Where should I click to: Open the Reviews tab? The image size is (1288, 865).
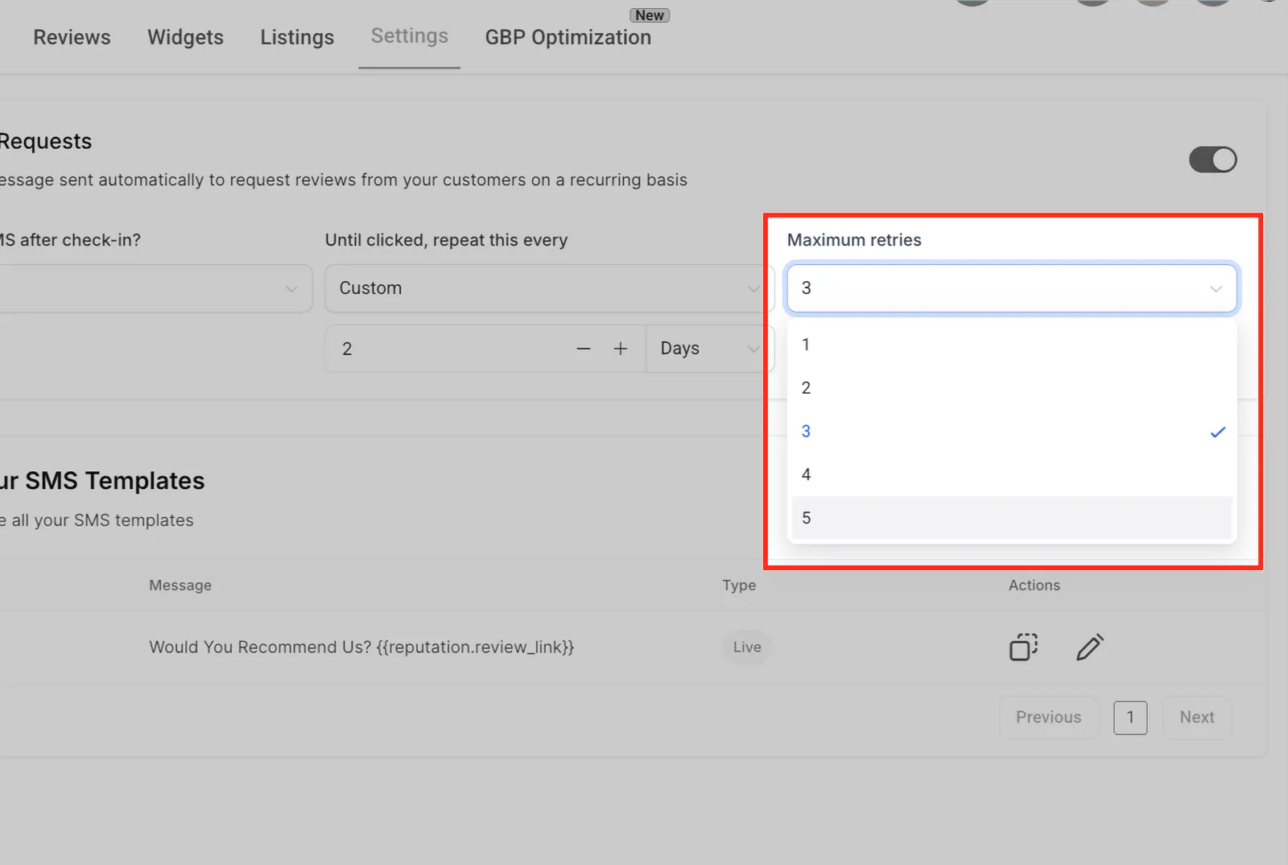[x=72, y=37]
